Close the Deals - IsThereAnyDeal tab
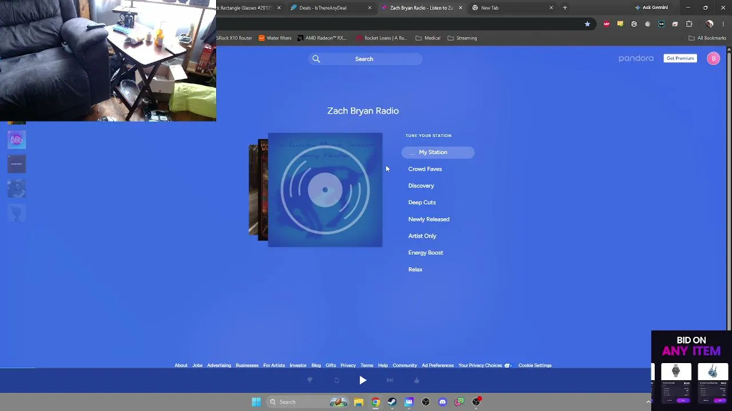The width and height of the screenshot is (732, 411). click(369, 8)
